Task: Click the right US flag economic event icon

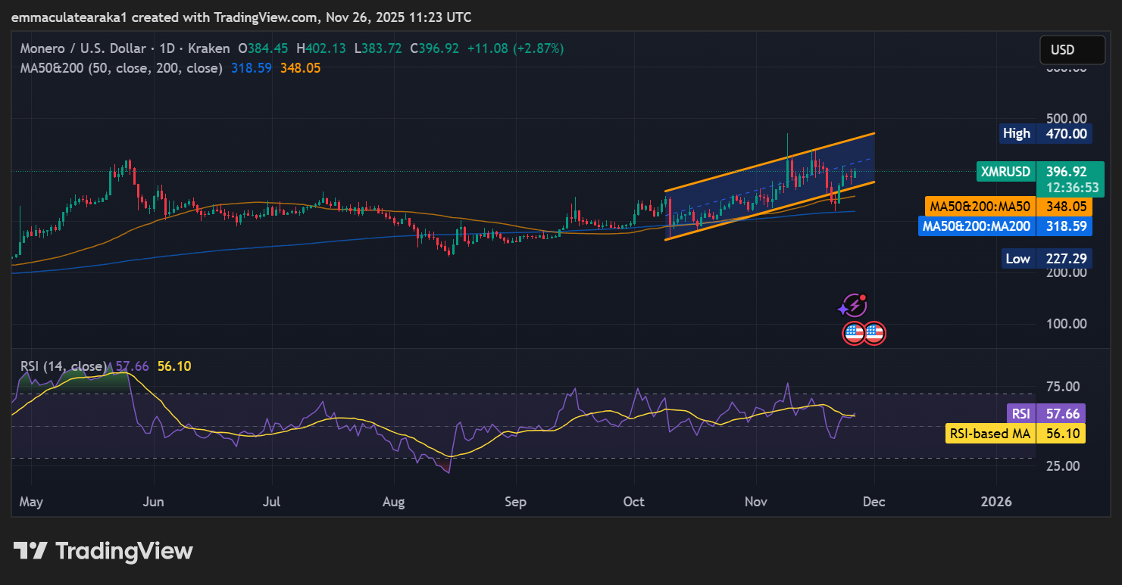Action: coord(876,333)
